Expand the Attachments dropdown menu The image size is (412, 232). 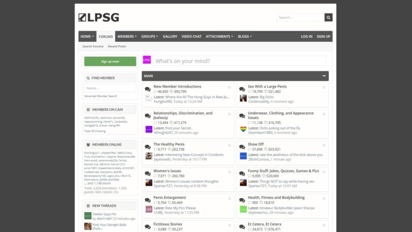click(219, 37)
